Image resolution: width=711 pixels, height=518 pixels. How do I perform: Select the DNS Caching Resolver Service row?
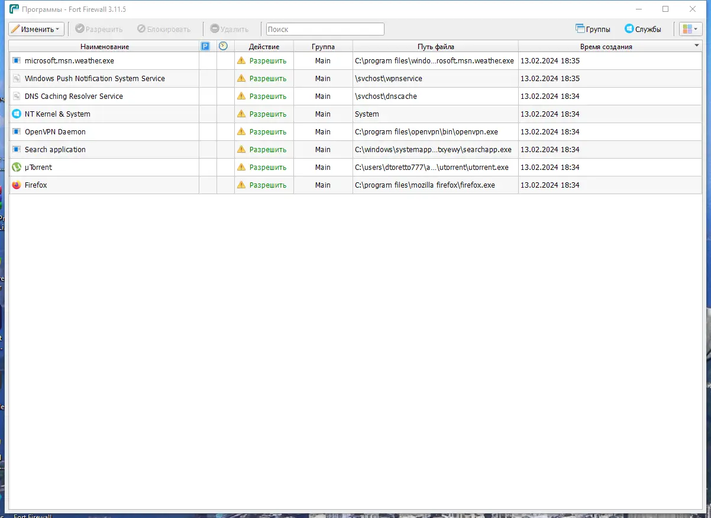click(355, 96)
